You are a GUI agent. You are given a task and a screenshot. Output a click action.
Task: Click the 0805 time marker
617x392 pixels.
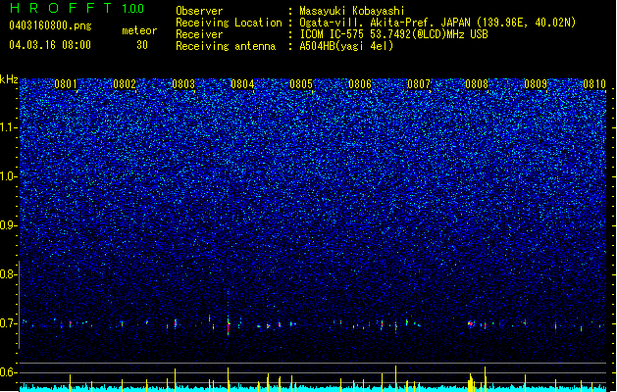pyautogui.click(x=301, y=84)
